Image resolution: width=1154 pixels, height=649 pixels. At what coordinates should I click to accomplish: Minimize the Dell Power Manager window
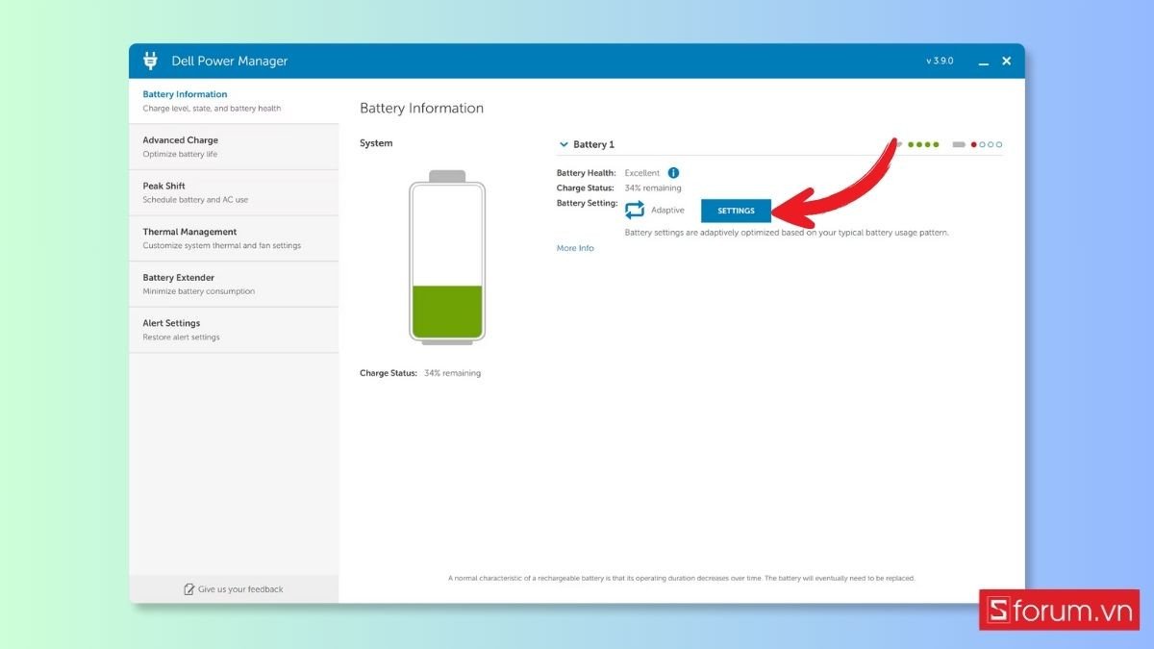pos(984,62)
